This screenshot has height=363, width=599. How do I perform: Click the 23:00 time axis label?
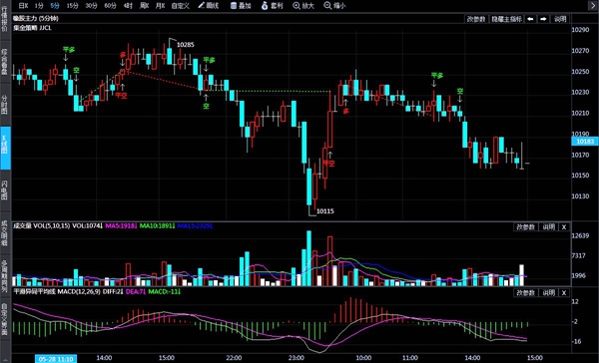[x=297, y=358]
